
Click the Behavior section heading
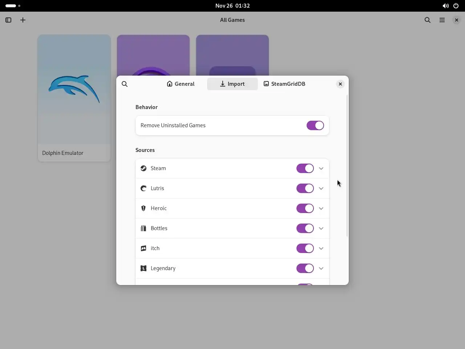146,107
